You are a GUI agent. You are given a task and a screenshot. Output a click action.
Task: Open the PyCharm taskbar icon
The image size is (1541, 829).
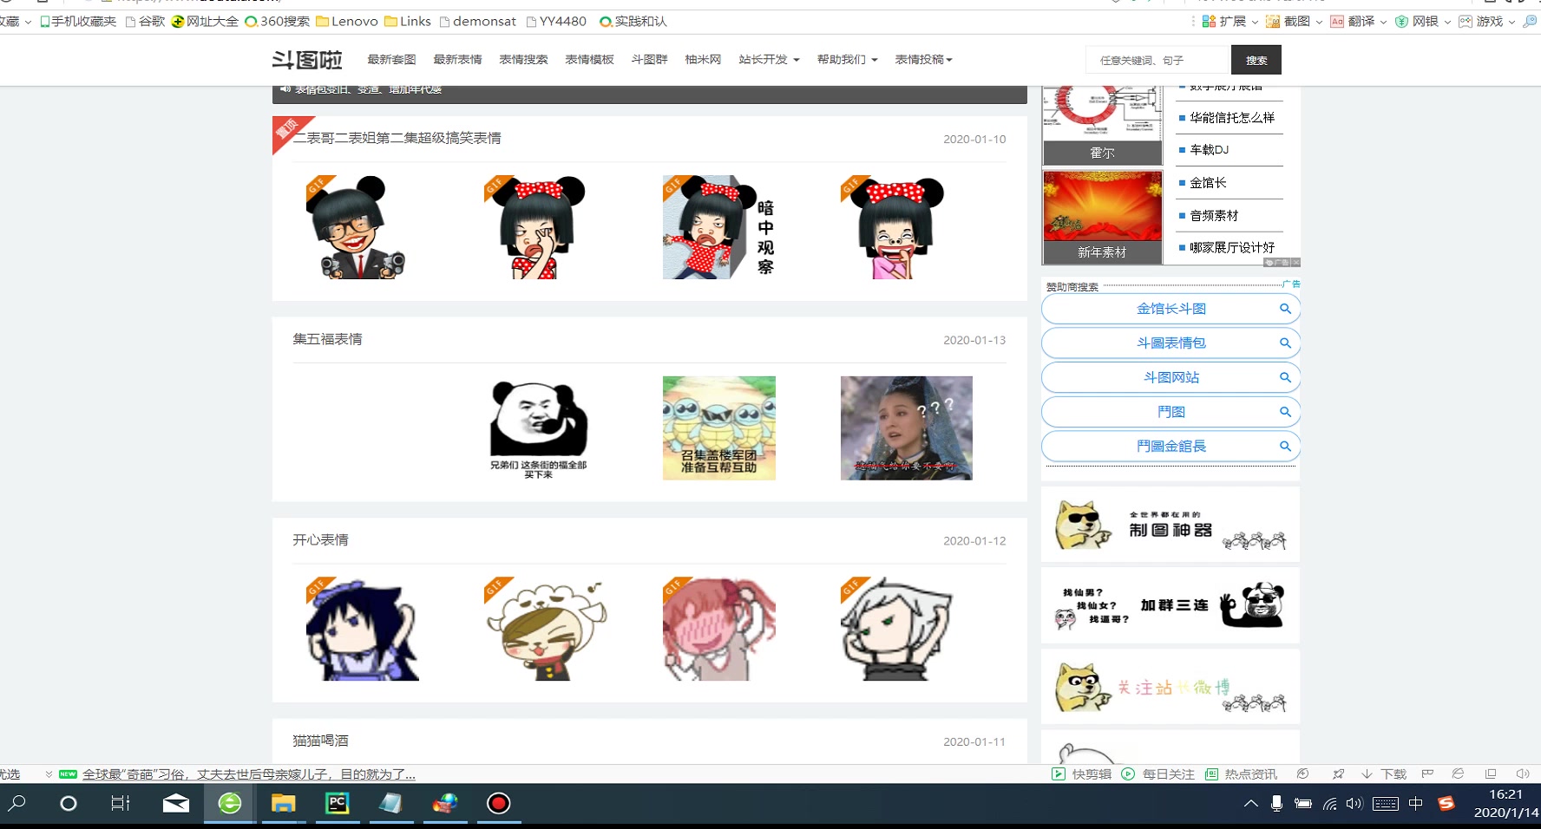pyautogui.click(x=338, y=803)
